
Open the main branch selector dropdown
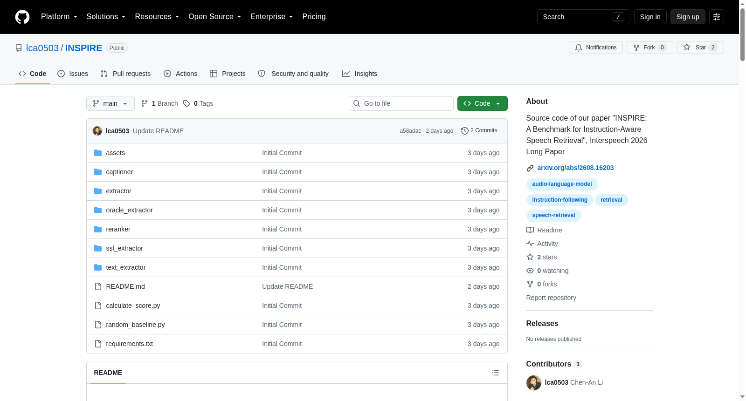pyautogui.click(x=111, y=103)
